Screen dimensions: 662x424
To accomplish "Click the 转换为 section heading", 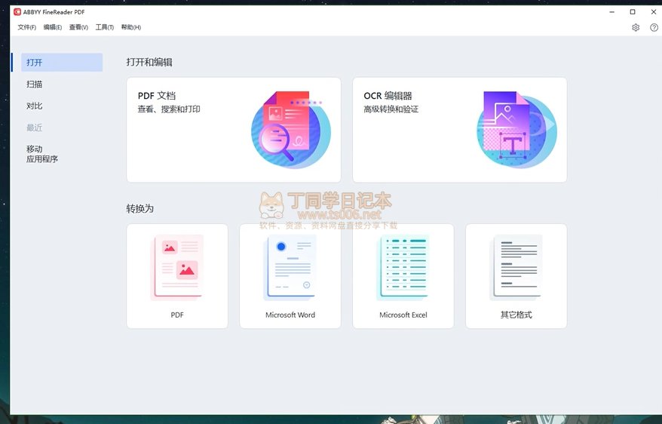I will click(139, 209).
